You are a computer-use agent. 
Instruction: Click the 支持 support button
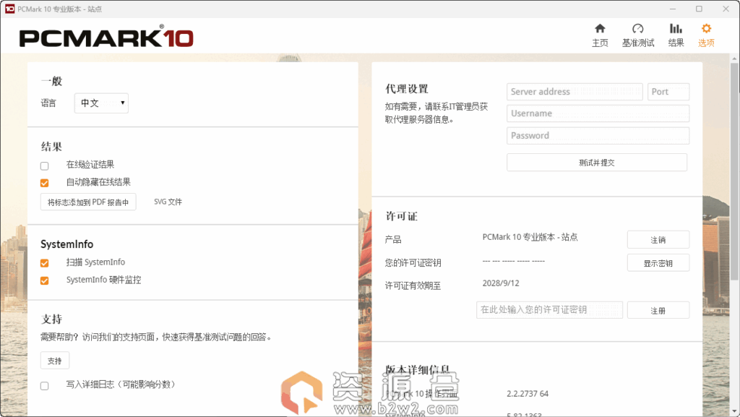coord(55,361)
